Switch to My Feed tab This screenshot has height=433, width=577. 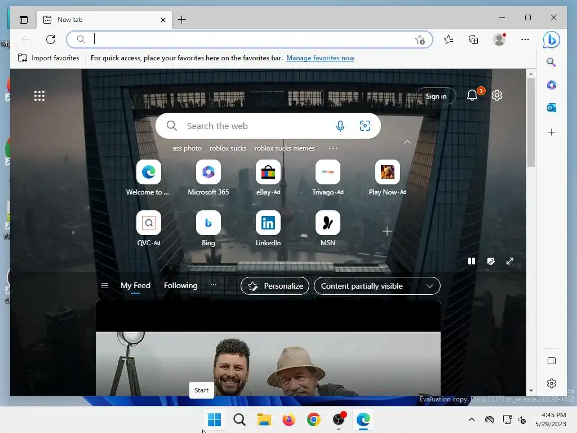point(135,286)
